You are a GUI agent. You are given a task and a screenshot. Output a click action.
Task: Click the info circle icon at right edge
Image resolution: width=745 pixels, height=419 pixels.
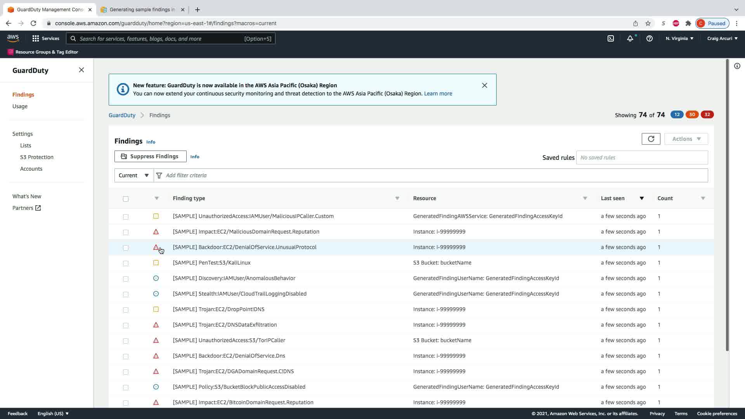pyautogui.click(x=737, y=66)
